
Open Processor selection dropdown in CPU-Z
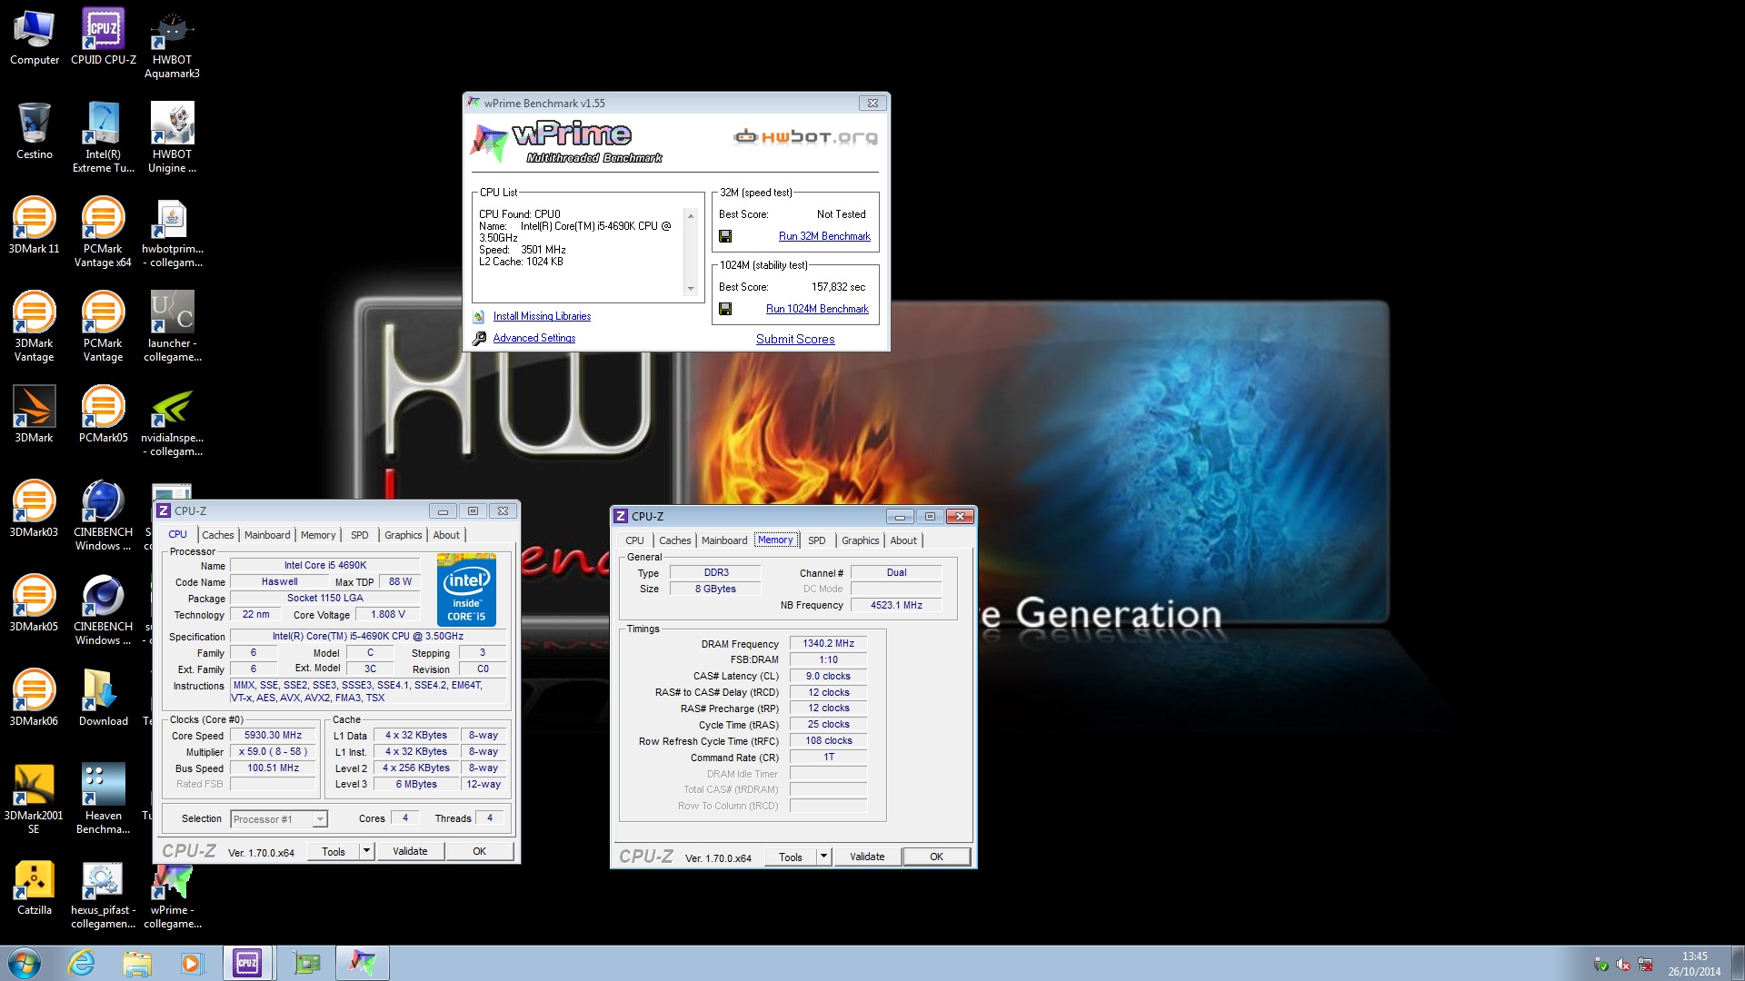pyautogui.click(x=278, y=819)
